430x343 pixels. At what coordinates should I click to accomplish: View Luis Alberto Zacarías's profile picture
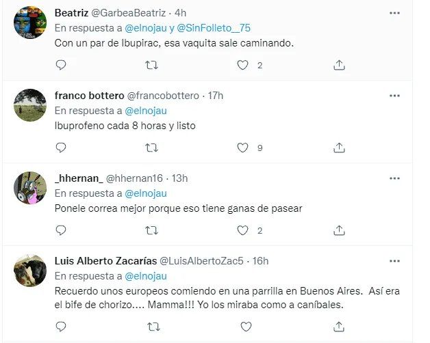pos(30,270)
